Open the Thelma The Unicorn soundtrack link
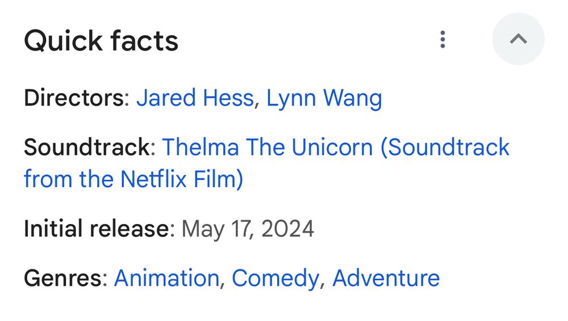 pyautogui.click(x=336, y=147)
